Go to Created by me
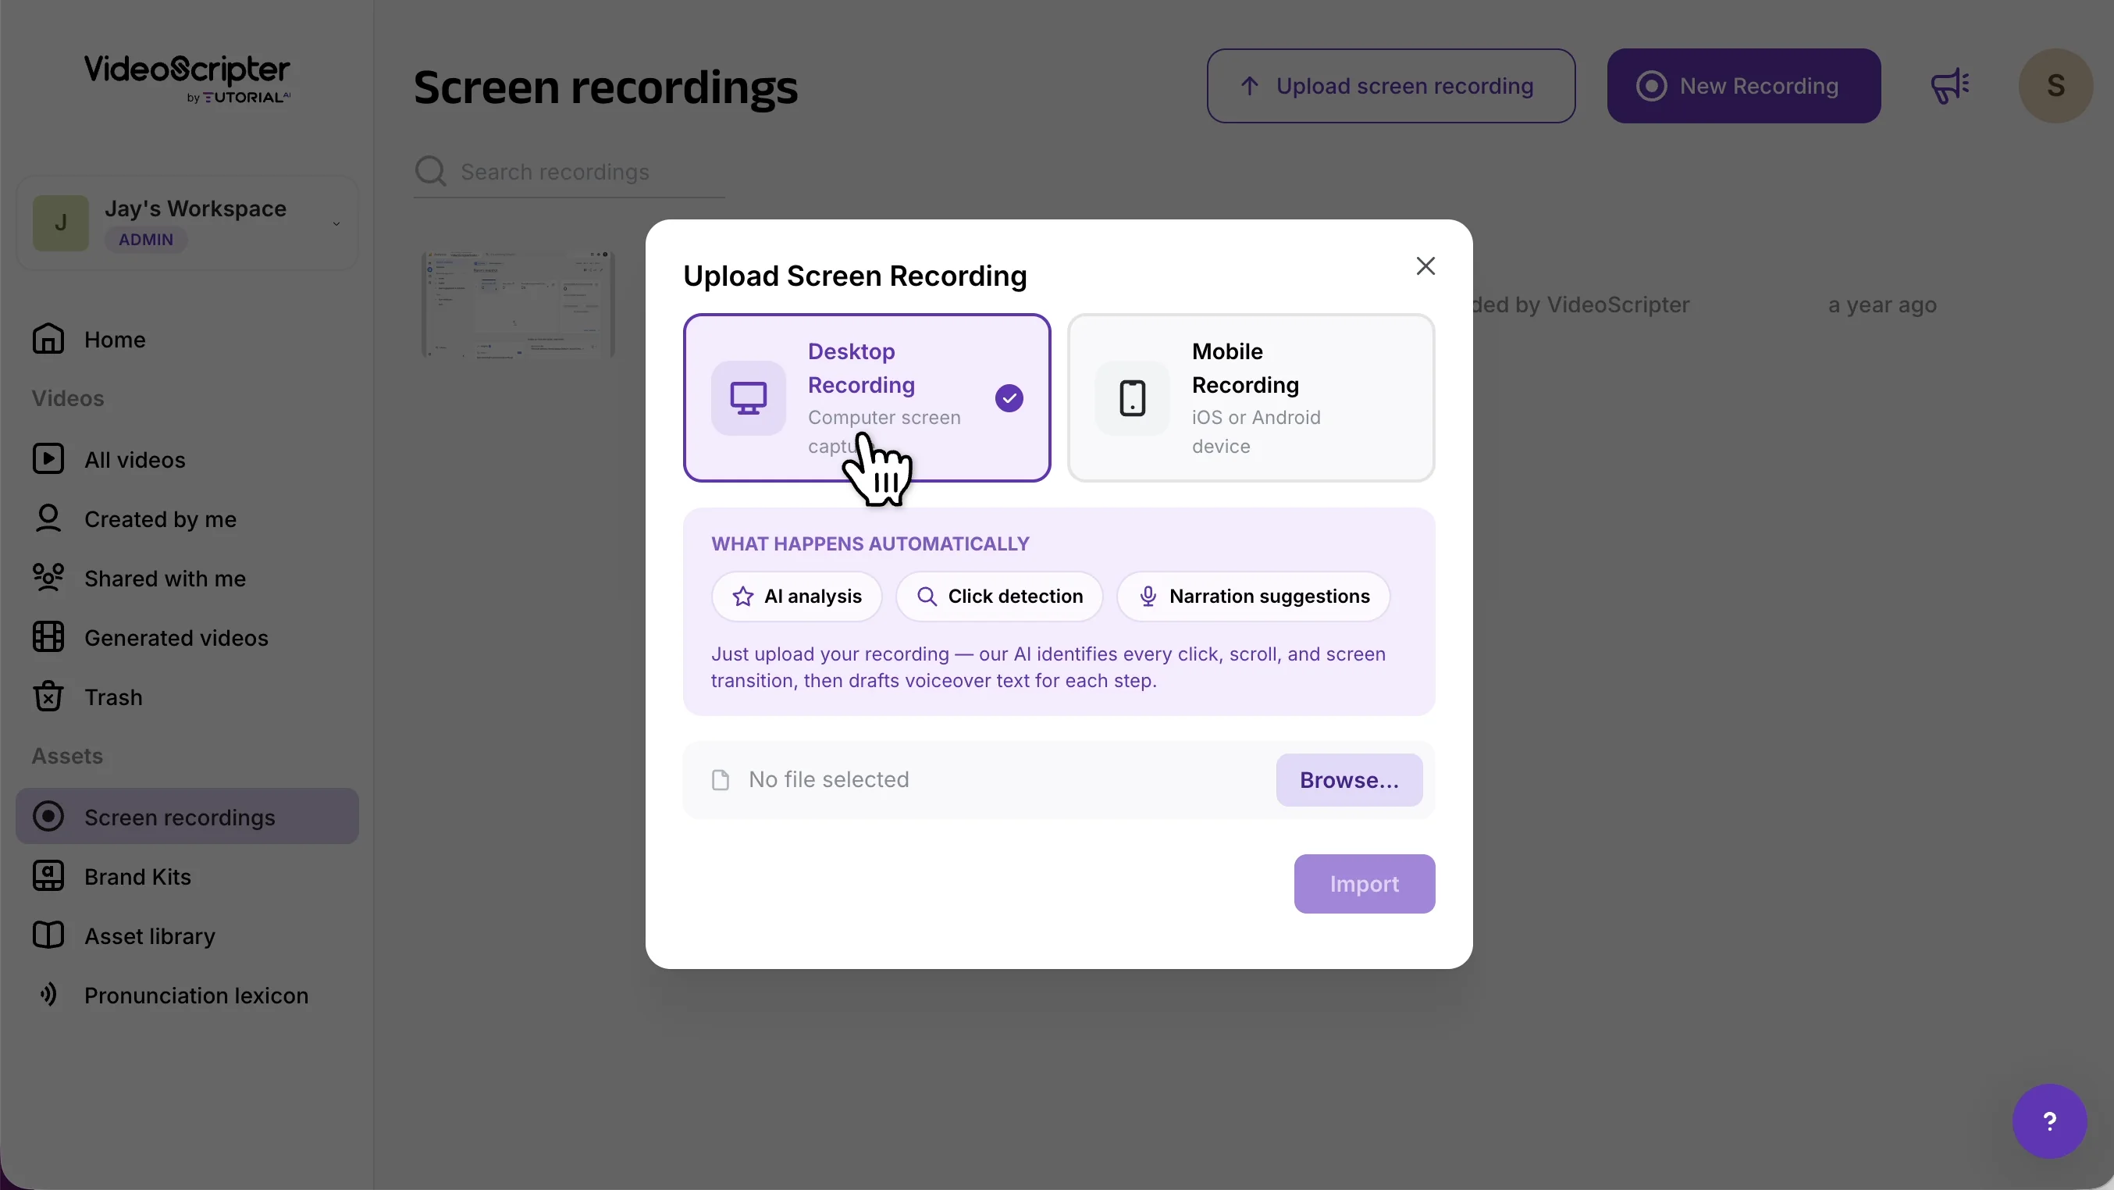This screenshot has width=2114, height=1190. tap(187, 518)
